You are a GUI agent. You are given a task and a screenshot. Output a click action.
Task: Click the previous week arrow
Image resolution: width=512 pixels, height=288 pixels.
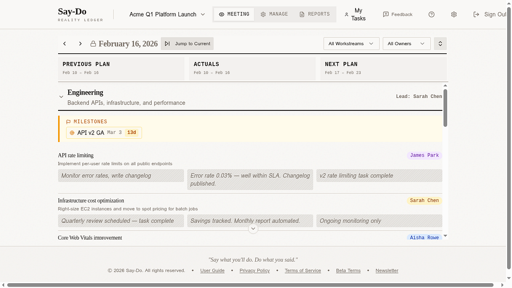tap(64, 43)
